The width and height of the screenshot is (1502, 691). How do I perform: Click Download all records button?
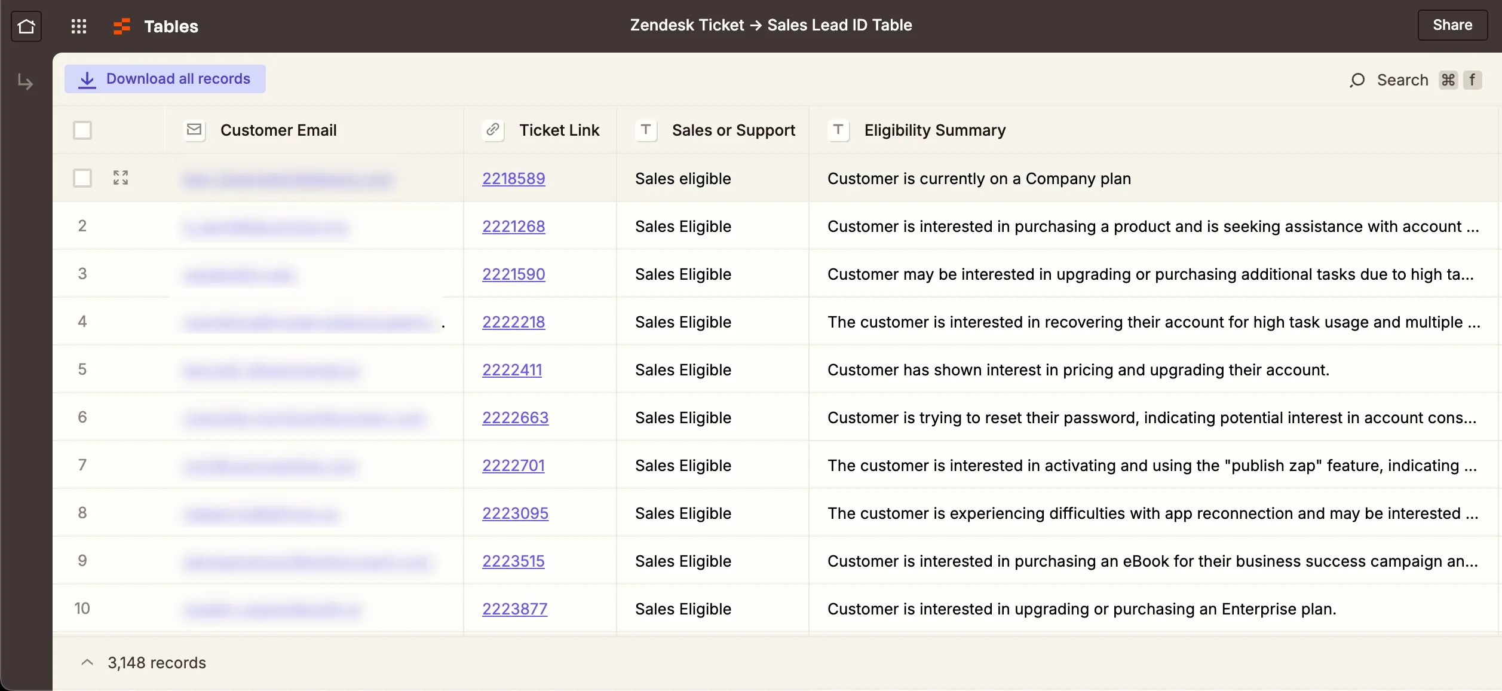165,79
